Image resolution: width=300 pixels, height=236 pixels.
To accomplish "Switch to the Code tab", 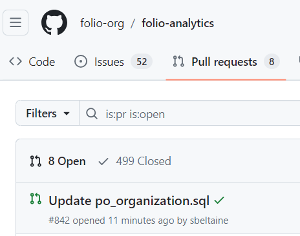I will click(32, 62).
